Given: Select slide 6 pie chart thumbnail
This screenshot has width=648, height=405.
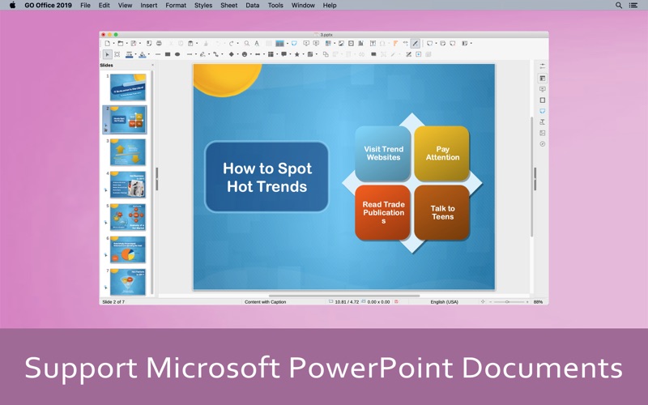Looking at the screenshot, I should click(128, 249).
